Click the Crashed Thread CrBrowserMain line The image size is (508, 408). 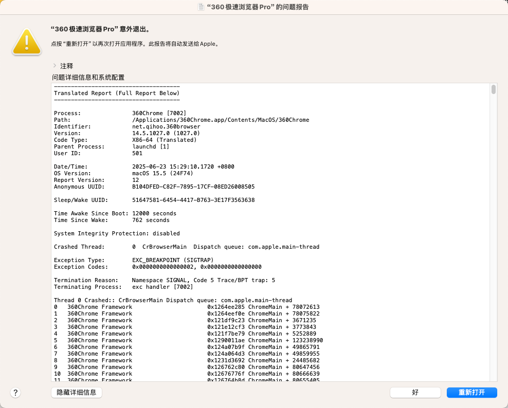click(187, 247)
